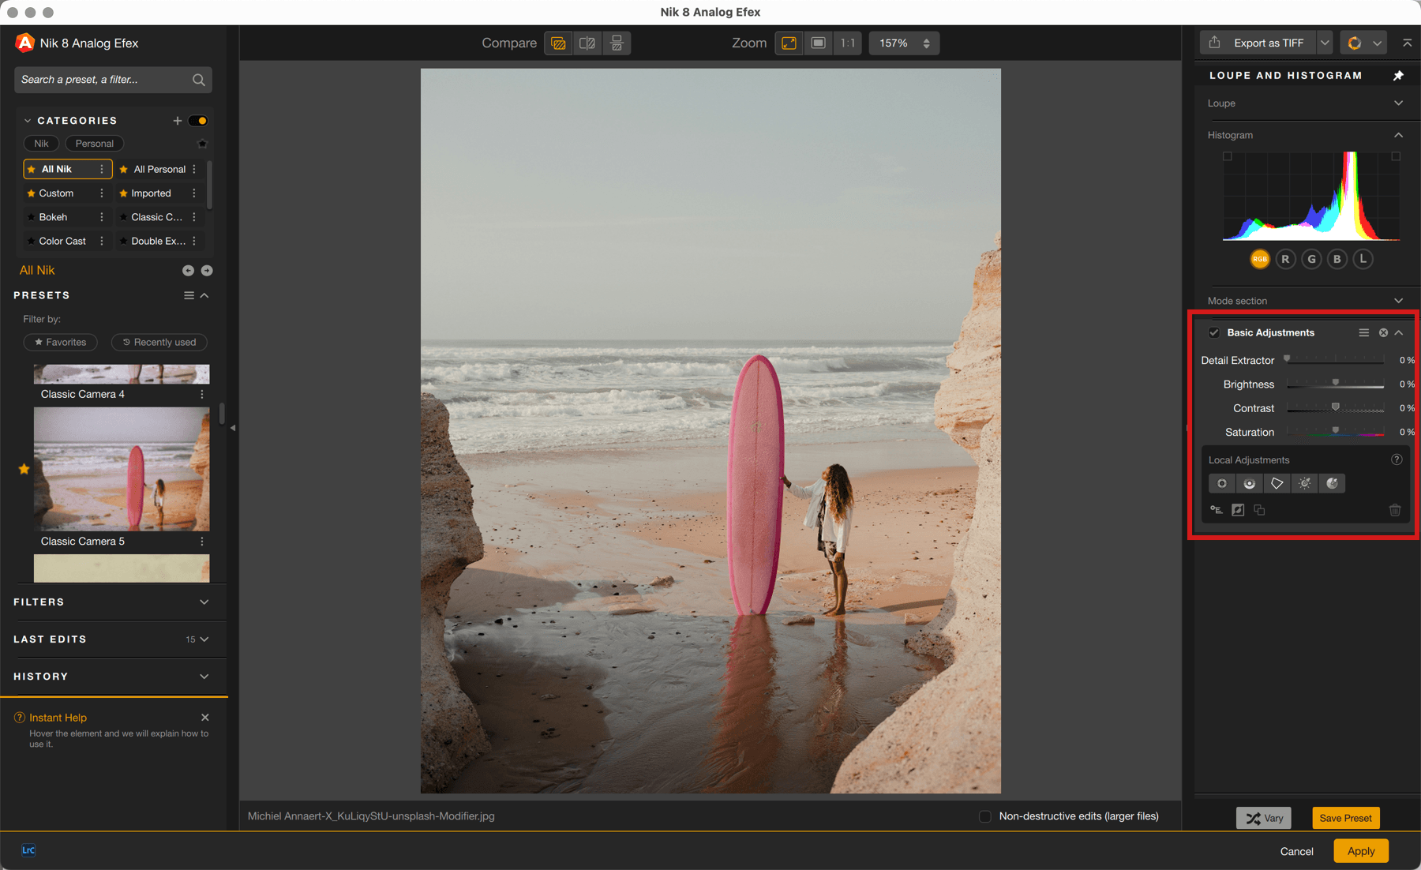1421x870 pixels.
Task: Select the G histogram channel
Action: click(x=1311, y=259)
